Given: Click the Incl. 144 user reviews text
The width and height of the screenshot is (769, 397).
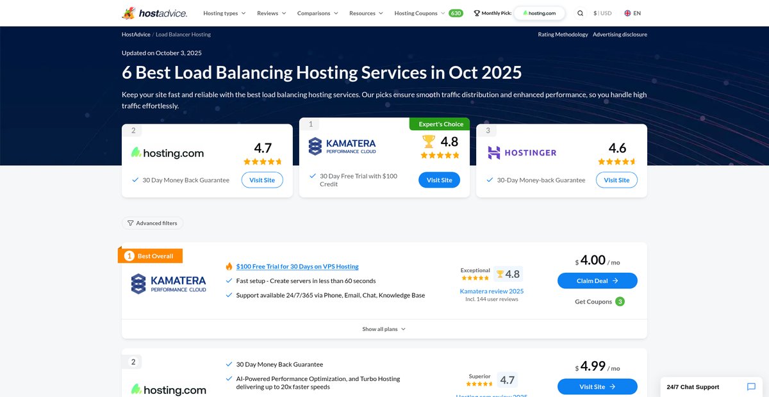Looking at the screenshot, I should pos(492,299).
